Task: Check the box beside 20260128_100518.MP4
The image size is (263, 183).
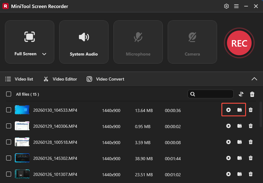Action: coord(8,142)
